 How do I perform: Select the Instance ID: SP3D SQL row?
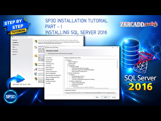(x=77, y=84)
